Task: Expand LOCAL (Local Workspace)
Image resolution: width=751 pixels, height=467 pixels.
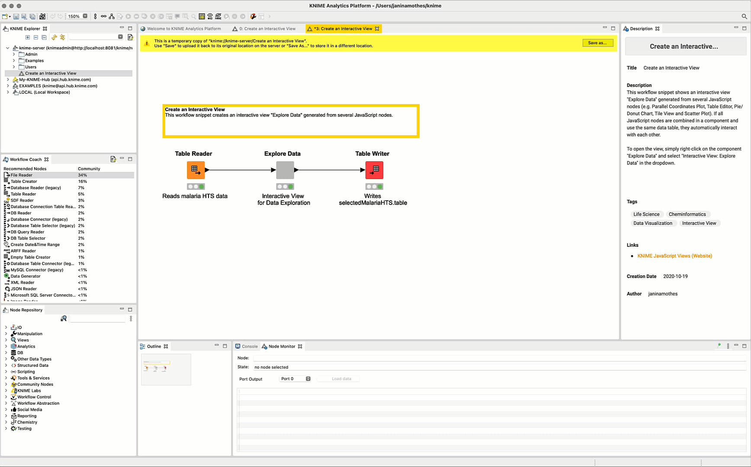Action: (x=7, y=92)
